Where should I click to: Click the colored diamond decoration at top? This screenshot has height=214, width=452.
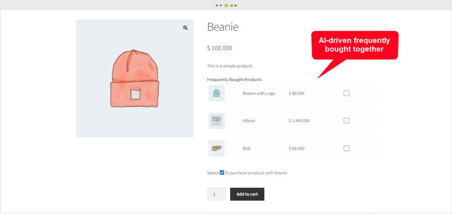[x=226, y=5]
